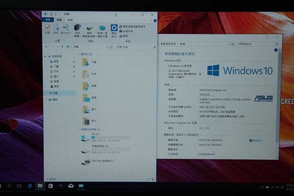The width and height of the screenshot is (294, 196).
Task: Select the 新增磁碟區 (D:) drive icon
Action: pyautogui.click(x=85, y=151)
